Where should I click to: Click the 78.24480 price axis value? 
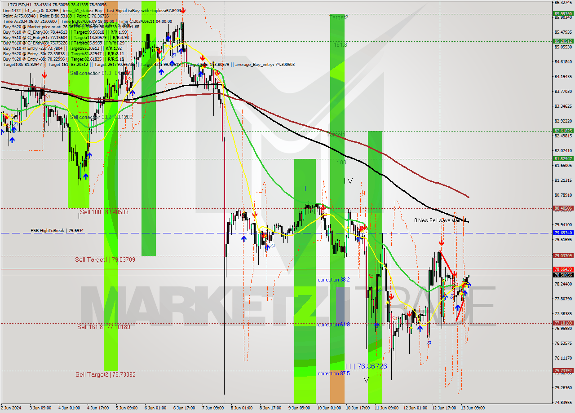point(563,284)
